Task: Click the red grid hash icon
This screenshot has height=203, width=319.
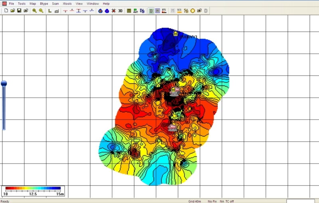Action: [114, 11]
